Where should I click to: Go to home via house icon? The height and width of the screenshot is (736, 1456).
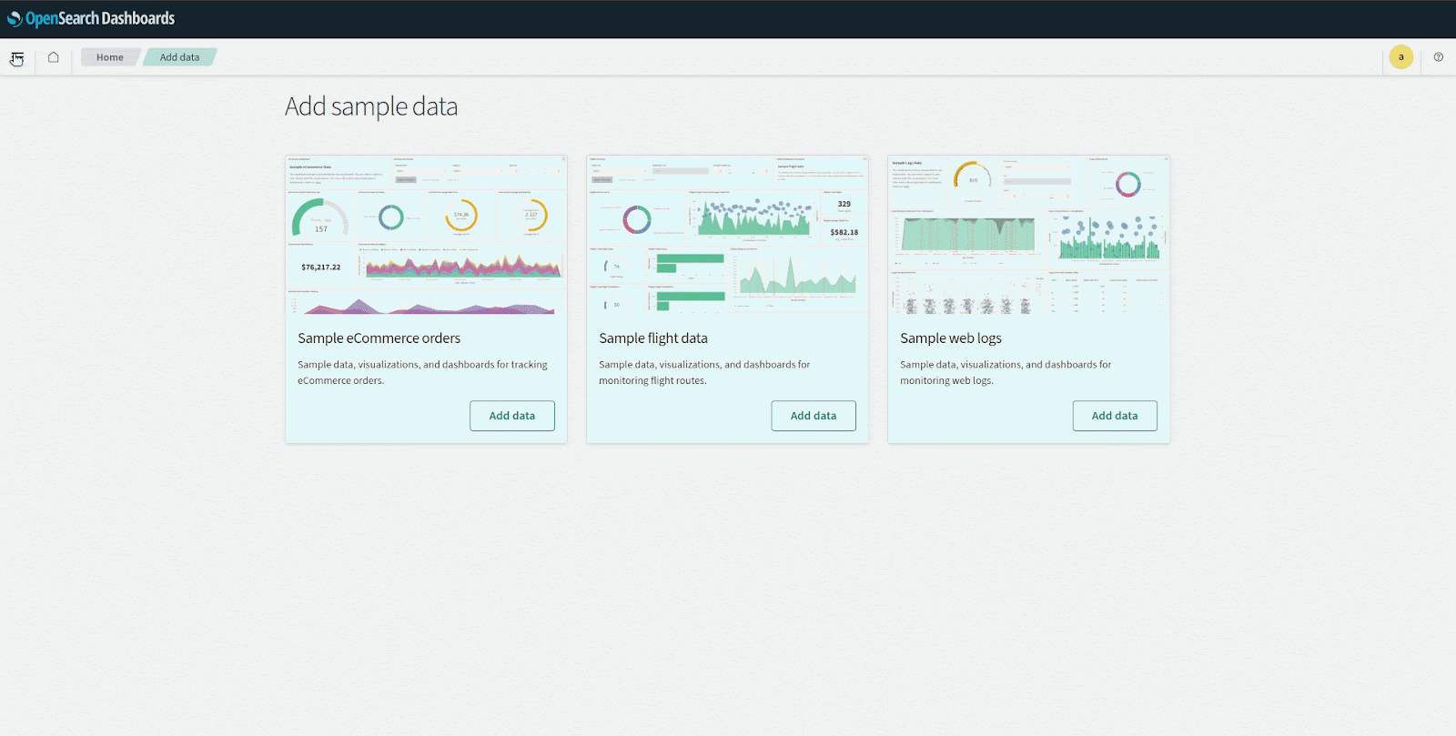click(54, 57)
